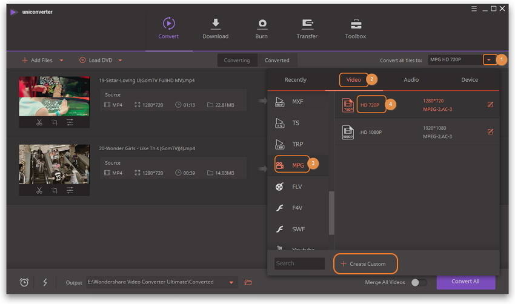The height and width of the screenshot is (304, 515).
Task: Select the Device format tab
Action: tap(470, 80)
